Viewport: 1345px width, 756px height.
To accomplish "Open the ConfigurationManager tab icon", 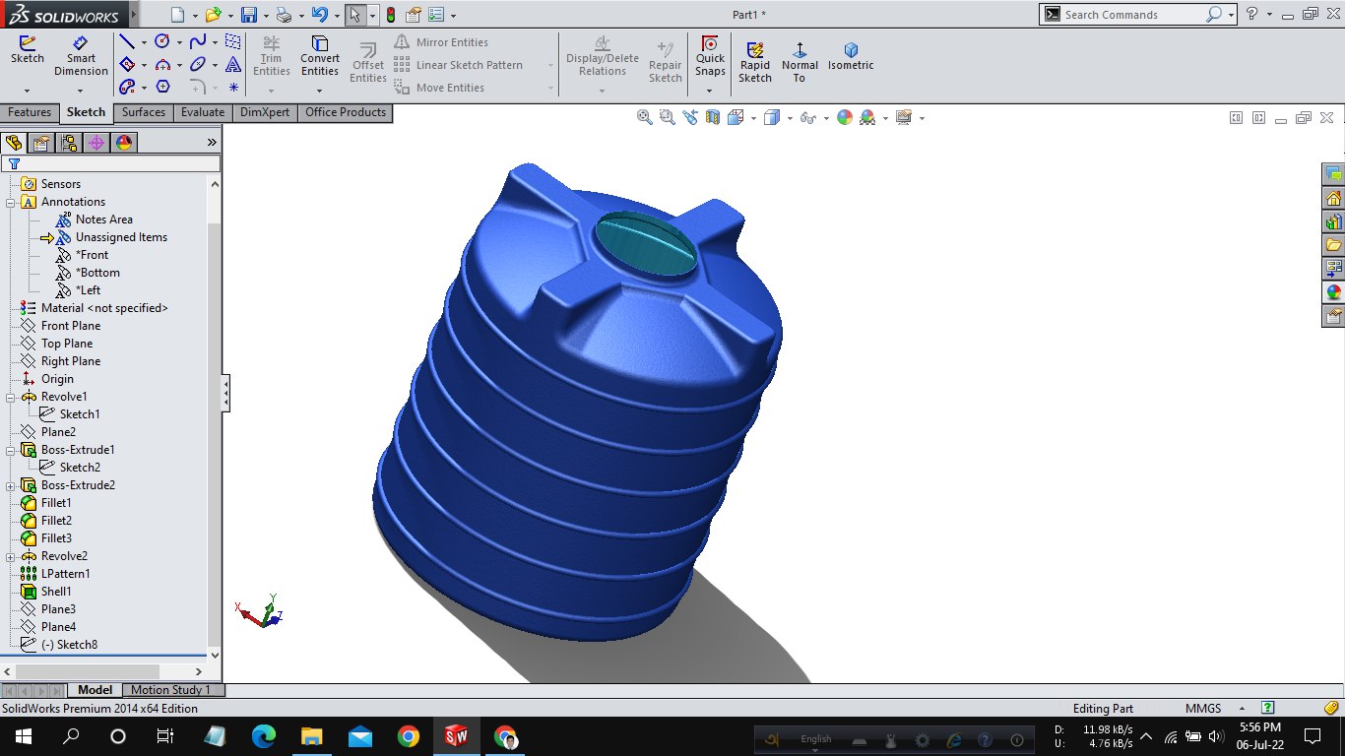I will click(69, 143).
